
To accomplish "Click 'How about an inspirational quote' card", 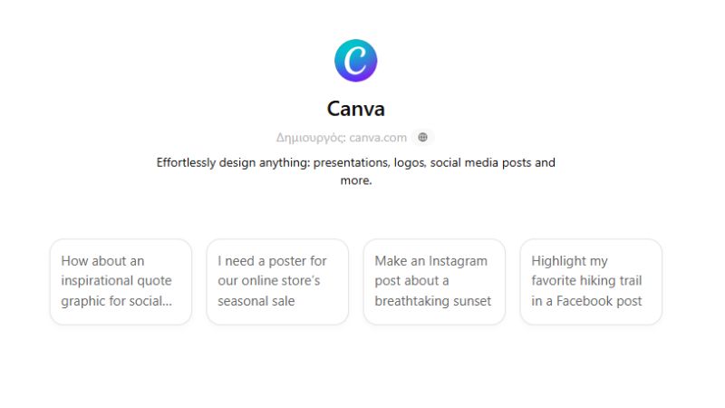I will [x=121, y=282].
